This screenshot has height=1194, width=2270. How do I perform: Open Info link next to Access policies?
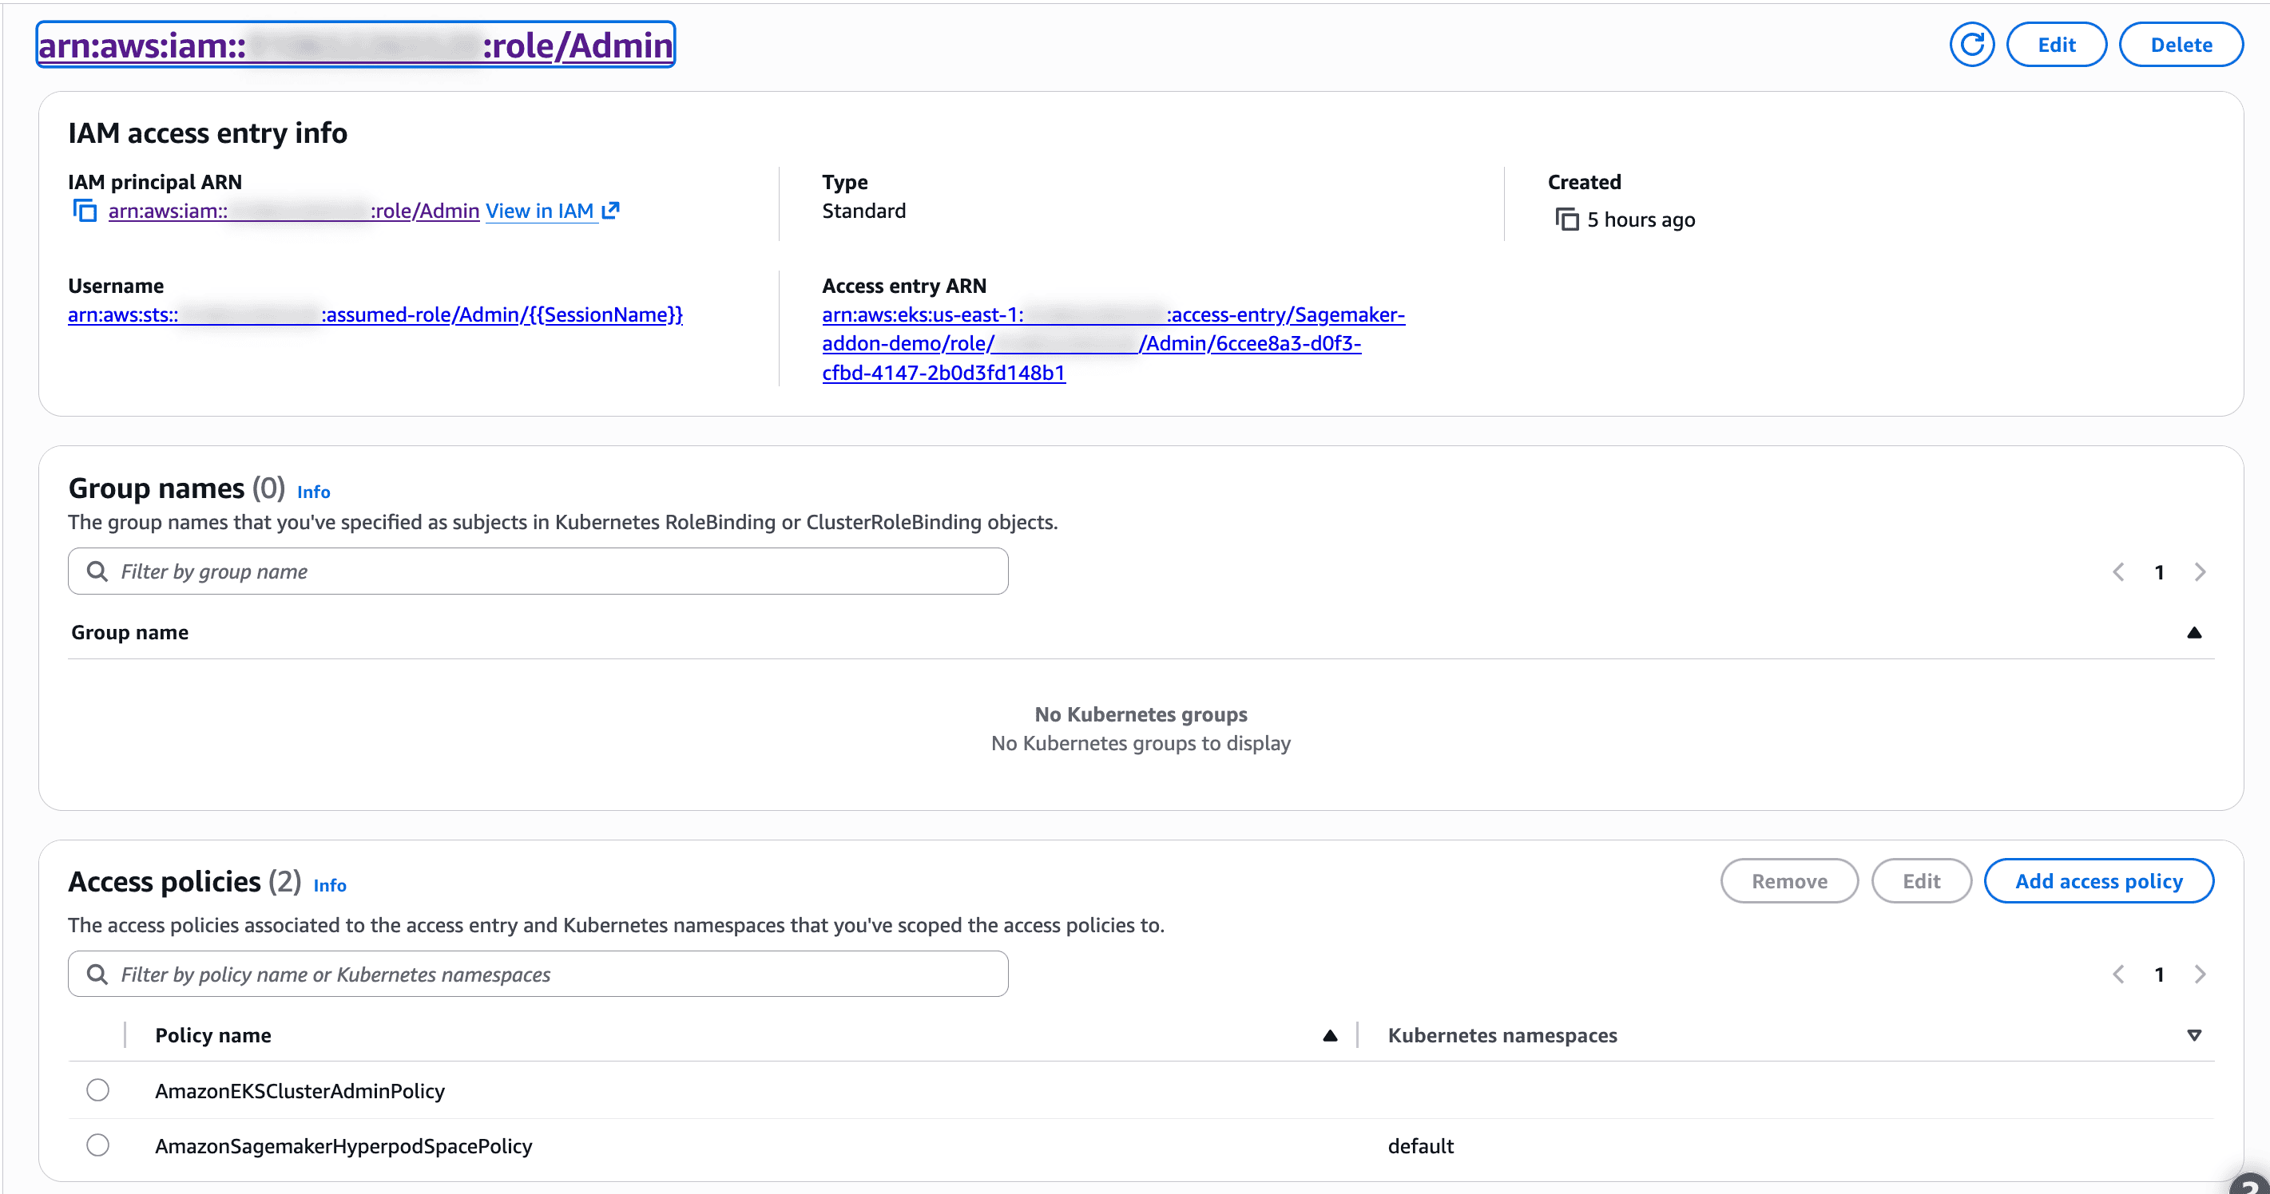click(330, 886)
